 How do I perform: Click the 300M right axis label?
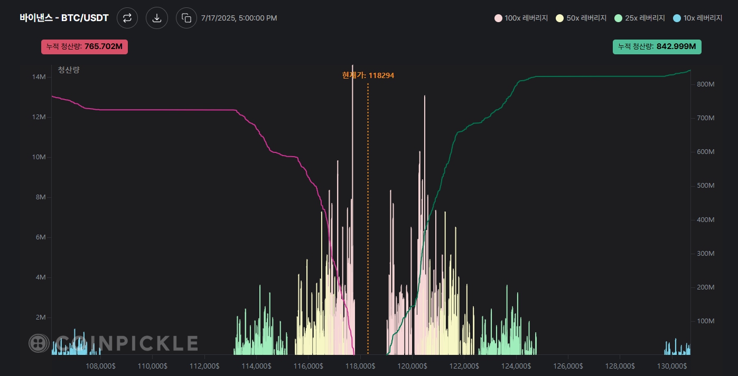click(x=706, y=254)
